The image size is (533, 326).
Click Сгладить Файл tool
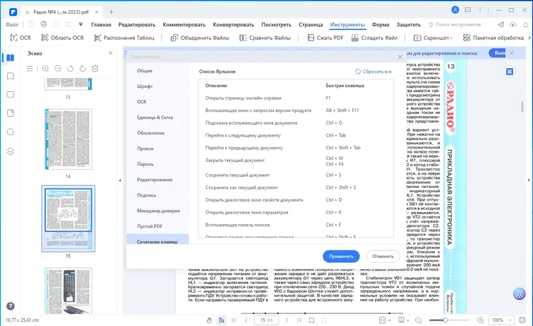(374, 38)
